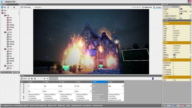Viewport: 192px width, 108px height.
Task: Collapse the LastBattle folder in the tree
Action: (5, 32)
